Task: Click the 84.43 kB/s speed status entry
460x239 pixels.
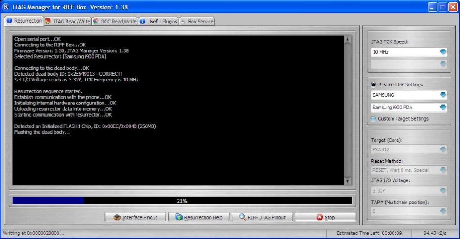Action: pos(435,233)
